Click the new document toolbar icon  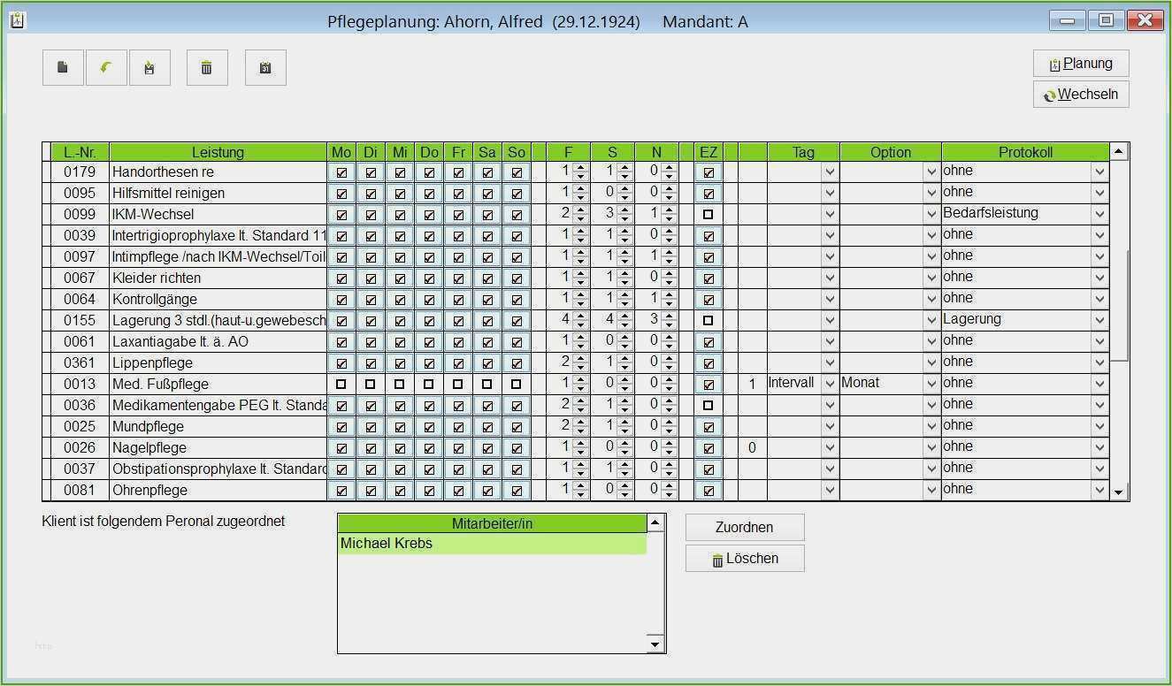click(x=63, y=68)
